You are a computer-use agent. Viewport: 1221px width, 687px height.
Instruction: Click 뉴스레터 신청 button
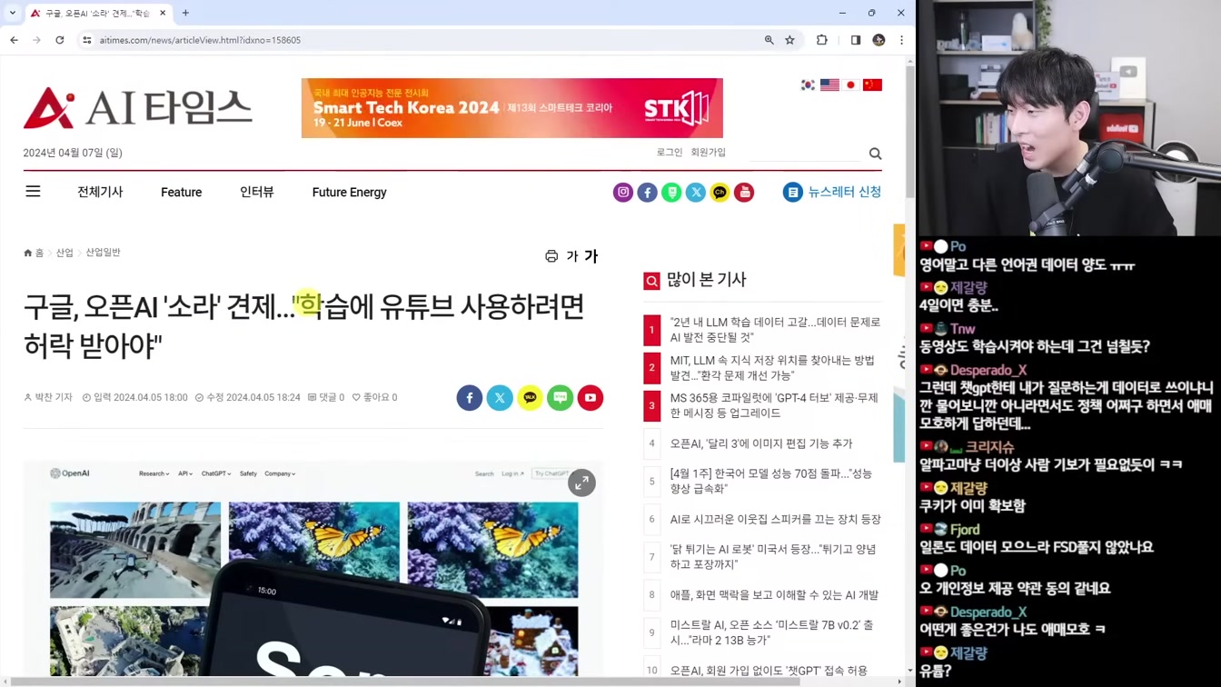832,192
